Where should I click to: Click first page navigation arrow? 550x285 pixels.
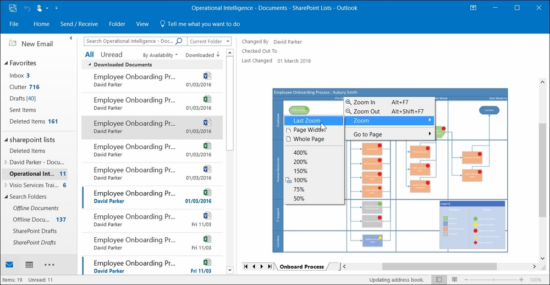pos(246,266)
